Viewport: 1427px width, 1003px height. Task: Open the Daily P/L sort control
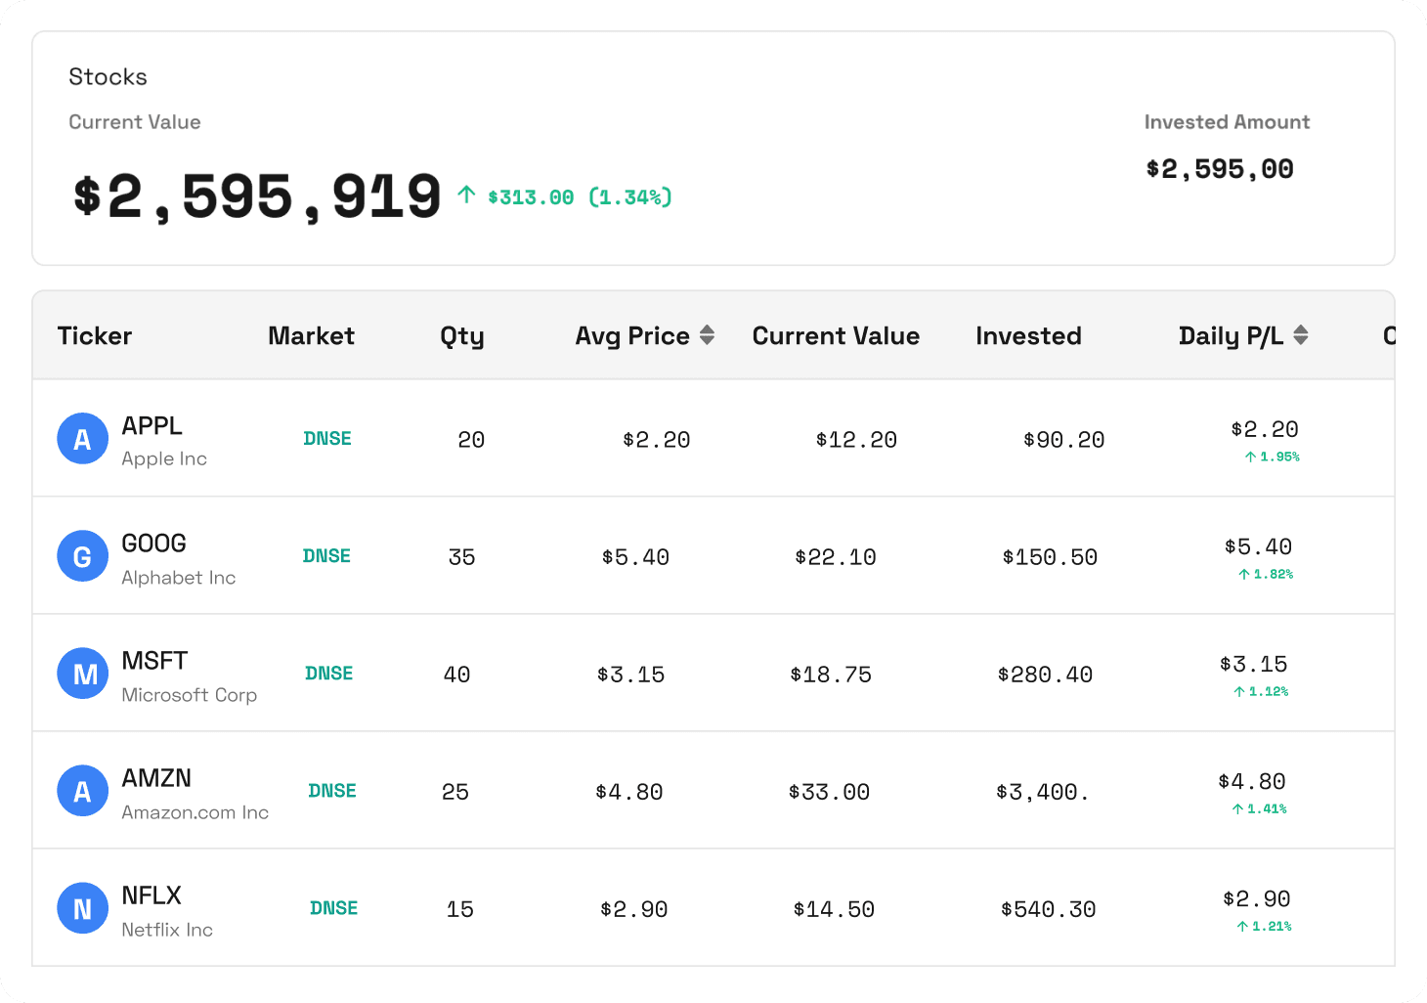point(1301,334)
